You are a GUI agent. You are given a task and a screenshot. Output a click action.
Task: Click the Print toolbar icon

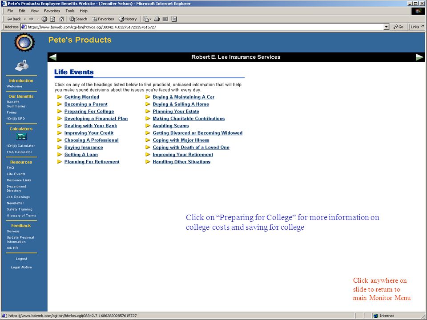(157, 19)
